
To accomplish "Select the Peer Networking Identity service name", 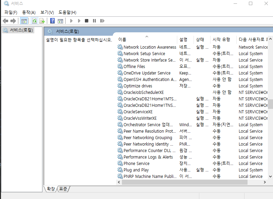I will (148, 144).
